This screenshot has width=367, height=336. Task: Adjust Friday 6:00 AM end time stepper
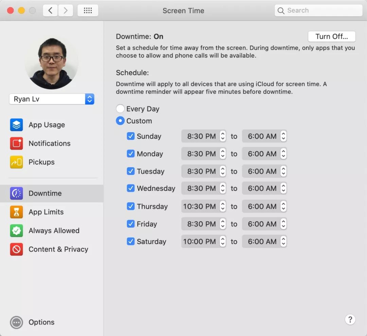(x=283, y=224)
